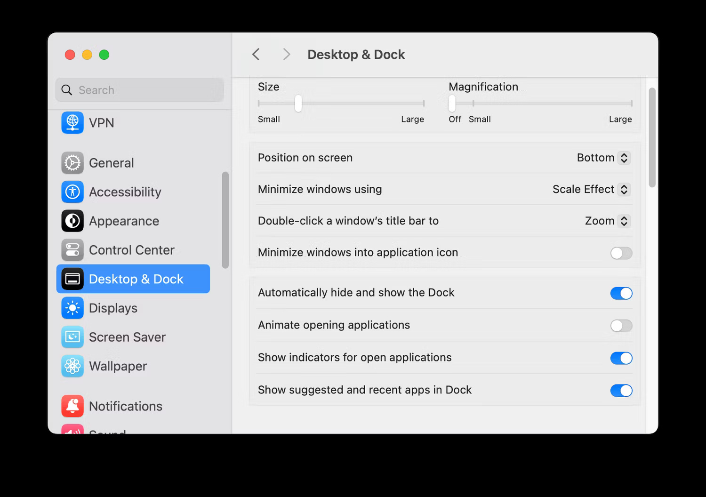
Task: Select the Displays icon
Action: [x=72, y=308]
